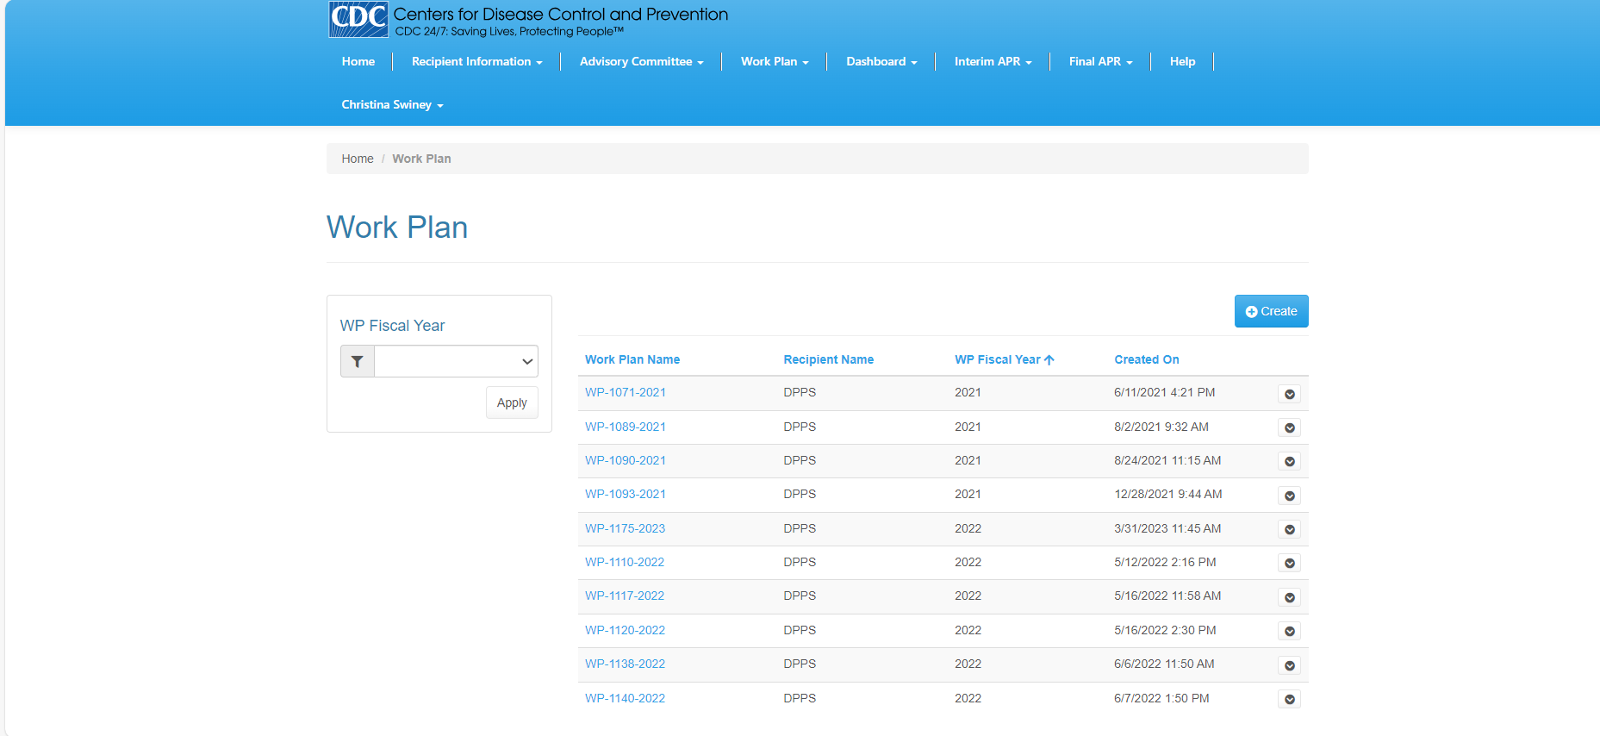Go to Home via breadcrumb
The height and width of the screenshot is (736, 1600).
click(x=357, y=159)
